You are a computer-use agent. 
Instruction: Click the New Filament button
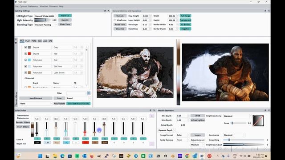[x=36, y=98]
